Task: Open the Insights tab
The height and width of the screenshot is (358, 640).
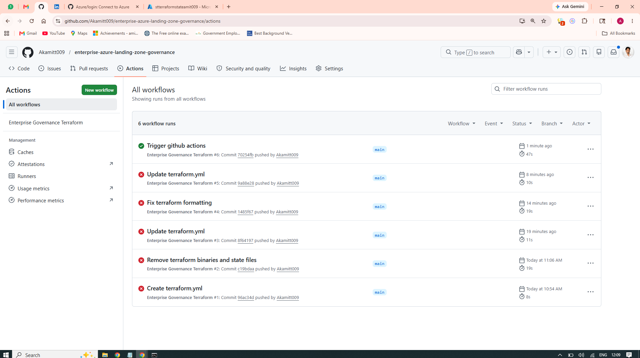Action: pos(293,69)
